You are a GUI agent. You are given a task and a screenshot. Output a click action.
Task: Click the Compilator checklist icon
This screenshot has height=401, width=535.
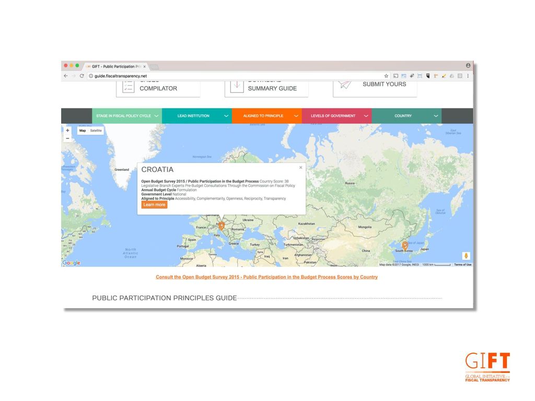pyautogui.click(x=129, y=87)
